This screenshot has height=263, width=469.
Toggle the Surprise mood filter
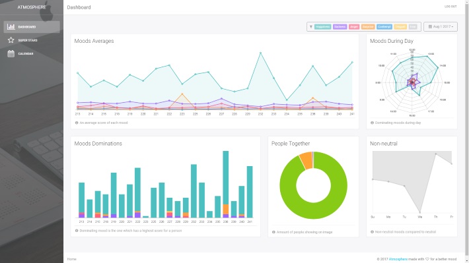coord(367,27)
